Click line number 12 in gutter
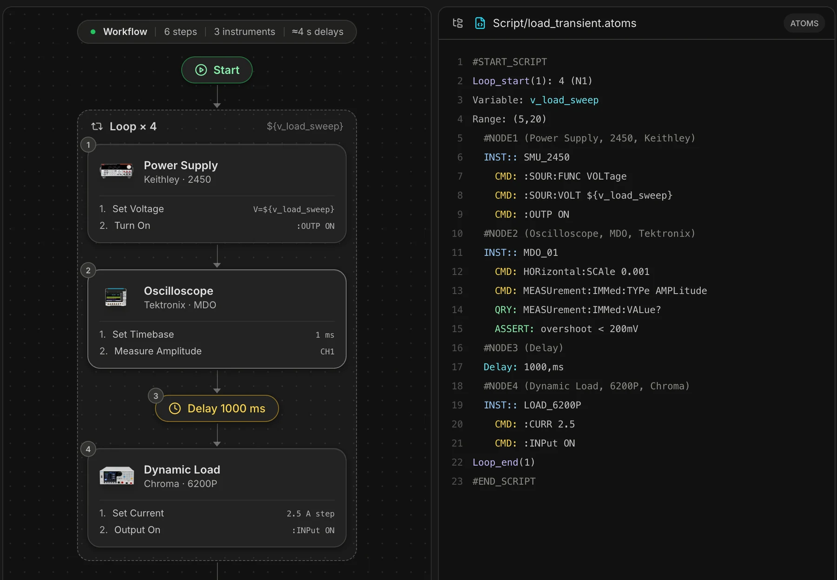 click(457, 271)
